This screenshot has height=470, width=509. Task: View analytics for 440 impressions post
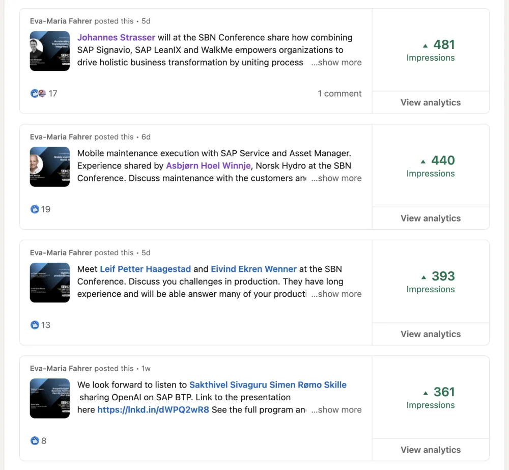coord(430,218)
